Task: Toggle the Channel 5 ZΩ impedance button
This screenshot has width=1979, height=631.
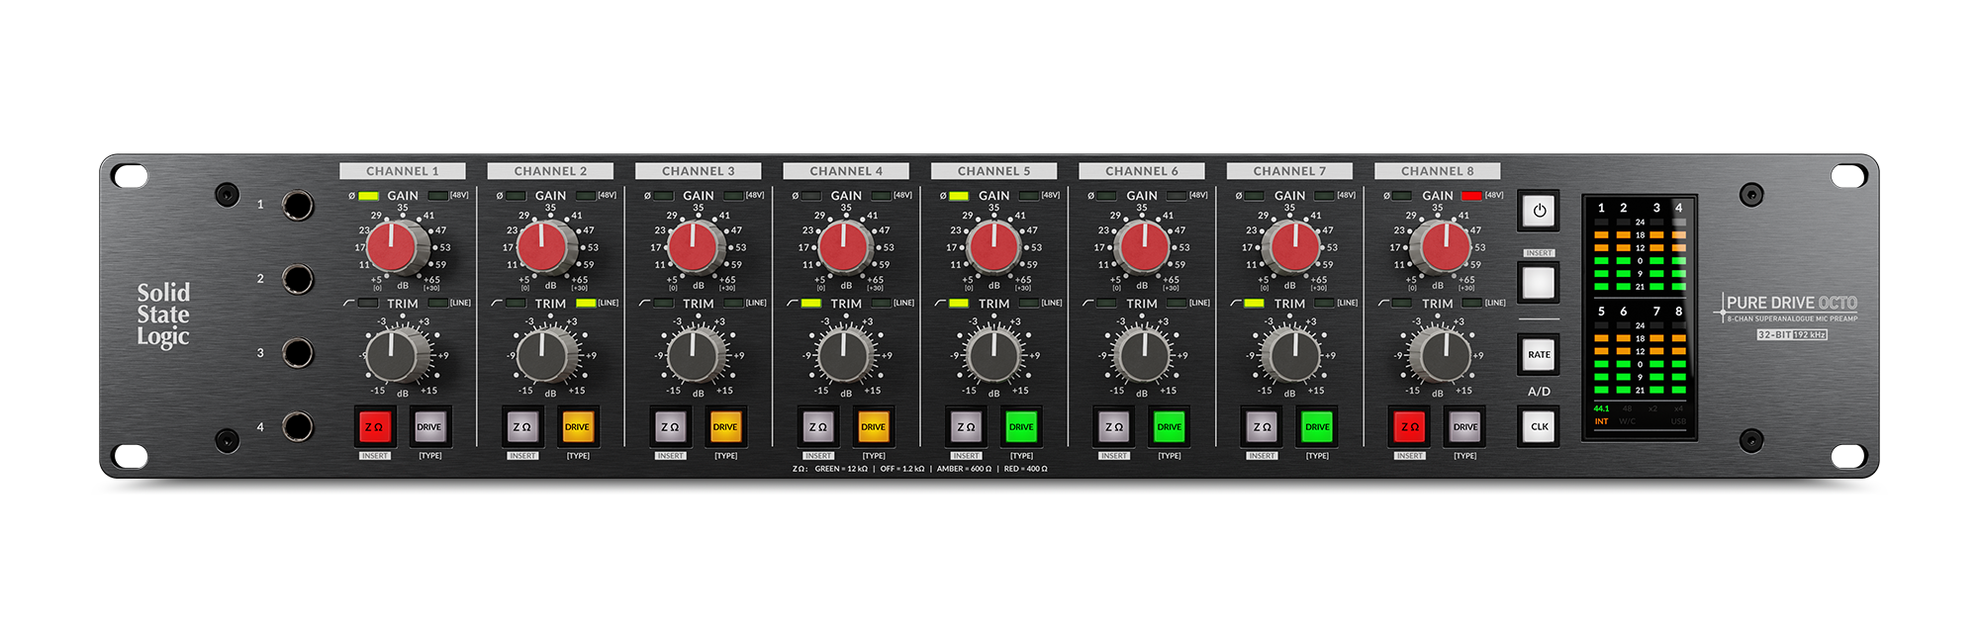Action: coord(966,427)
